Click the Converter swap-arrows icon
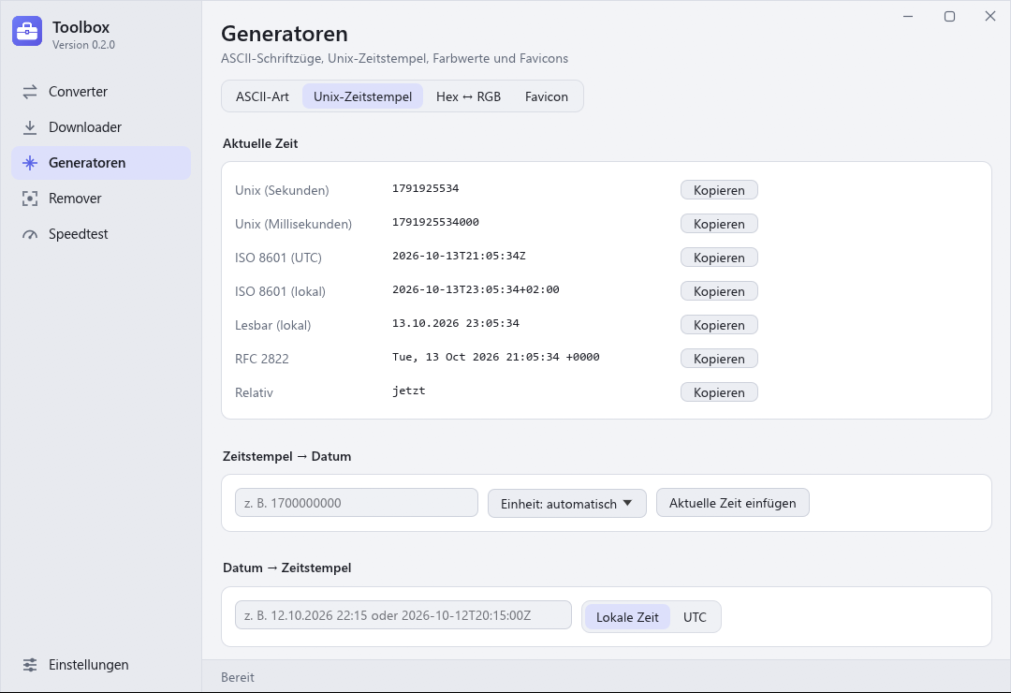Screen dimensions: 1011x693 tap(30, 92)
